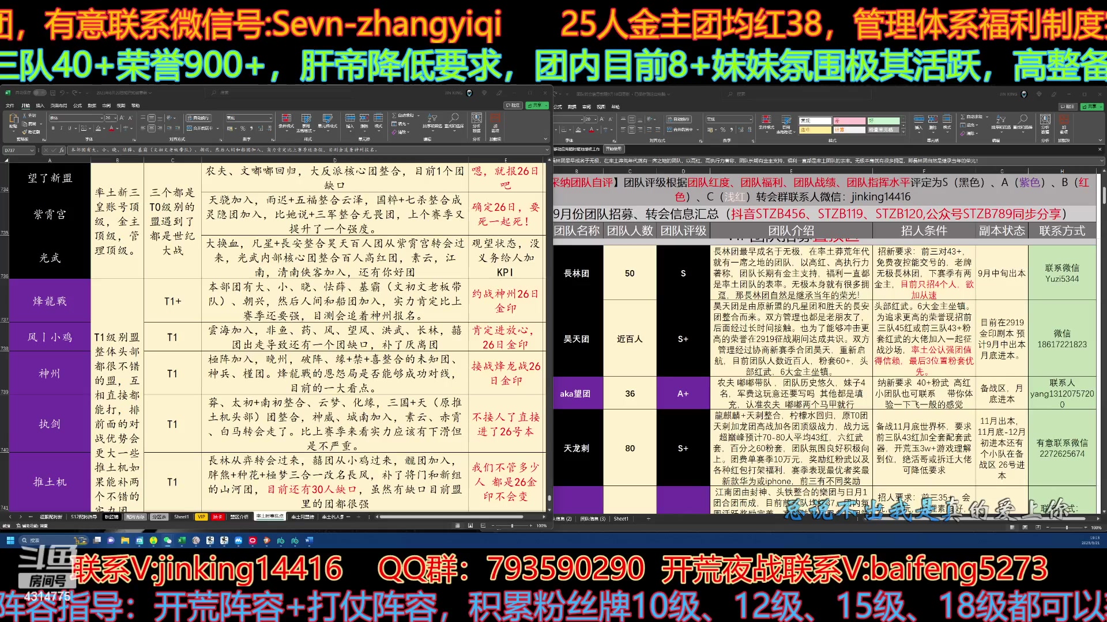1107x622 pixels.
Task: Open 文件 menu in left Excel window
Action: [10, 105]
